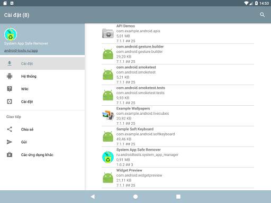Click the Cài đặt (8) header title

(17, 15)
